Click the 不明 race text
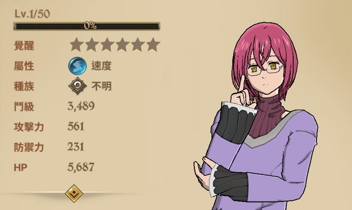Image resolution: width=352 pixels, height=210 pixels. point(101,86)
